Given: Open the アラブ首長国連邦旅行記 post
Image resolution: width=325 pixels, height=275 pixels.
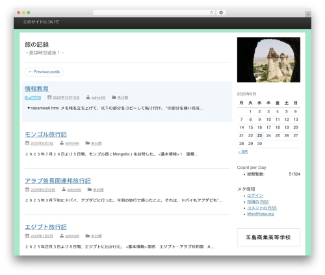Looking at the screenshot, I should pyautogui.click(x=58, y=181).
